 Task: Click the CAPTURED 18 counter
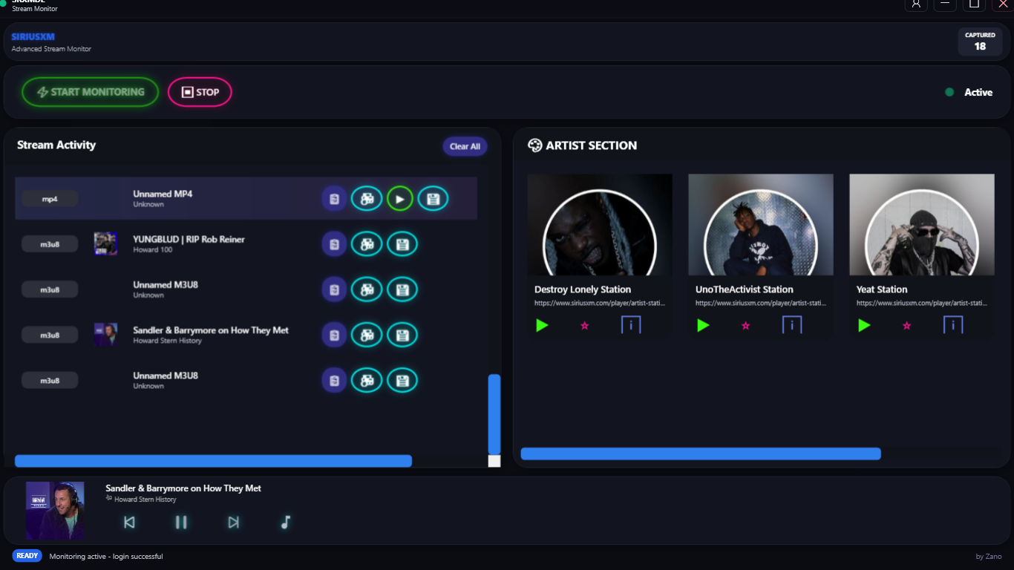coord(980,42)
